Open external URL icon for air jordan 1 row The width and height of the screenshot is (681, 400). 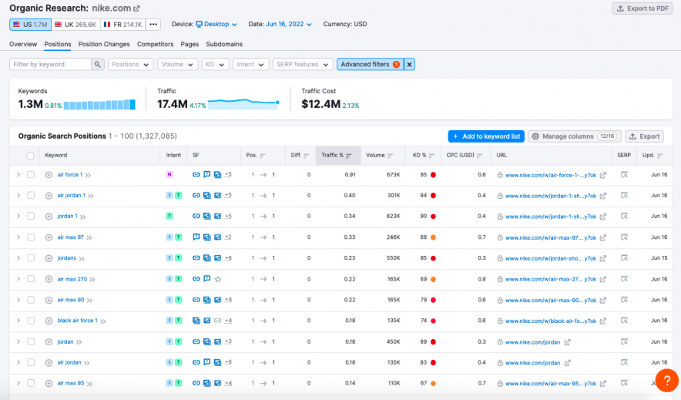point(602,196)
